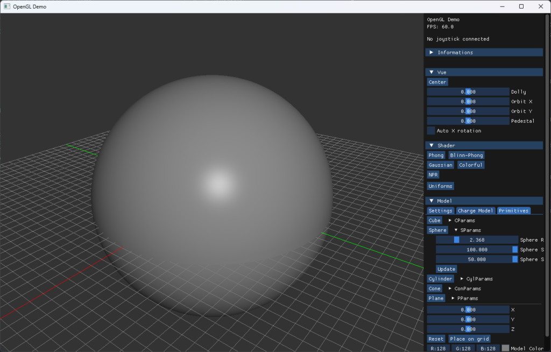Apply the Phong shader

[x=436, y=155]
